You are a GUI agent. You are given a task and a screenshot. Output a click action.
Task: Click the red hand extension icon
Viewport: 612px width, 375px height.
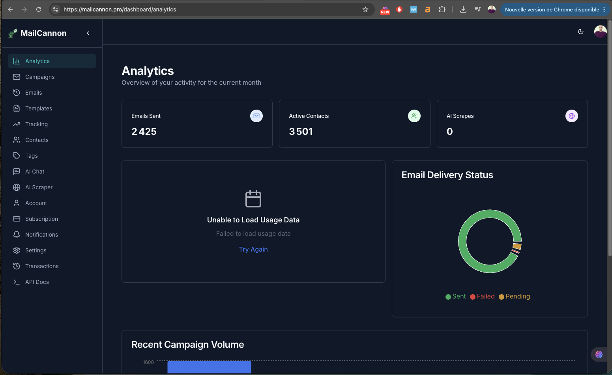click(x=399, y=9)
